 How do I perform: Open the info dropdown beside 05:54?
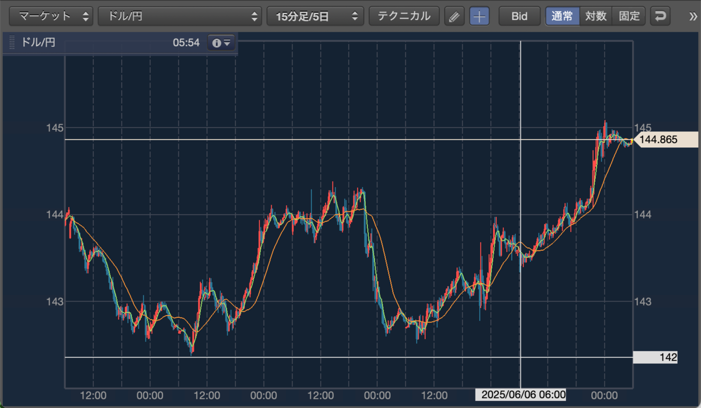[x=222, y=43]
